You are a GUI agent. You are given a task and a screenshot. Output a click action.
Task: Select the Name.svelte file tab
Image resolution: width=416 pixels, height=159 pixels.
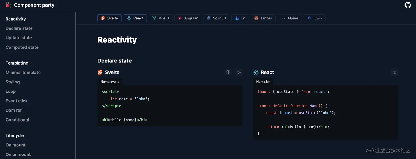point(110,82)
